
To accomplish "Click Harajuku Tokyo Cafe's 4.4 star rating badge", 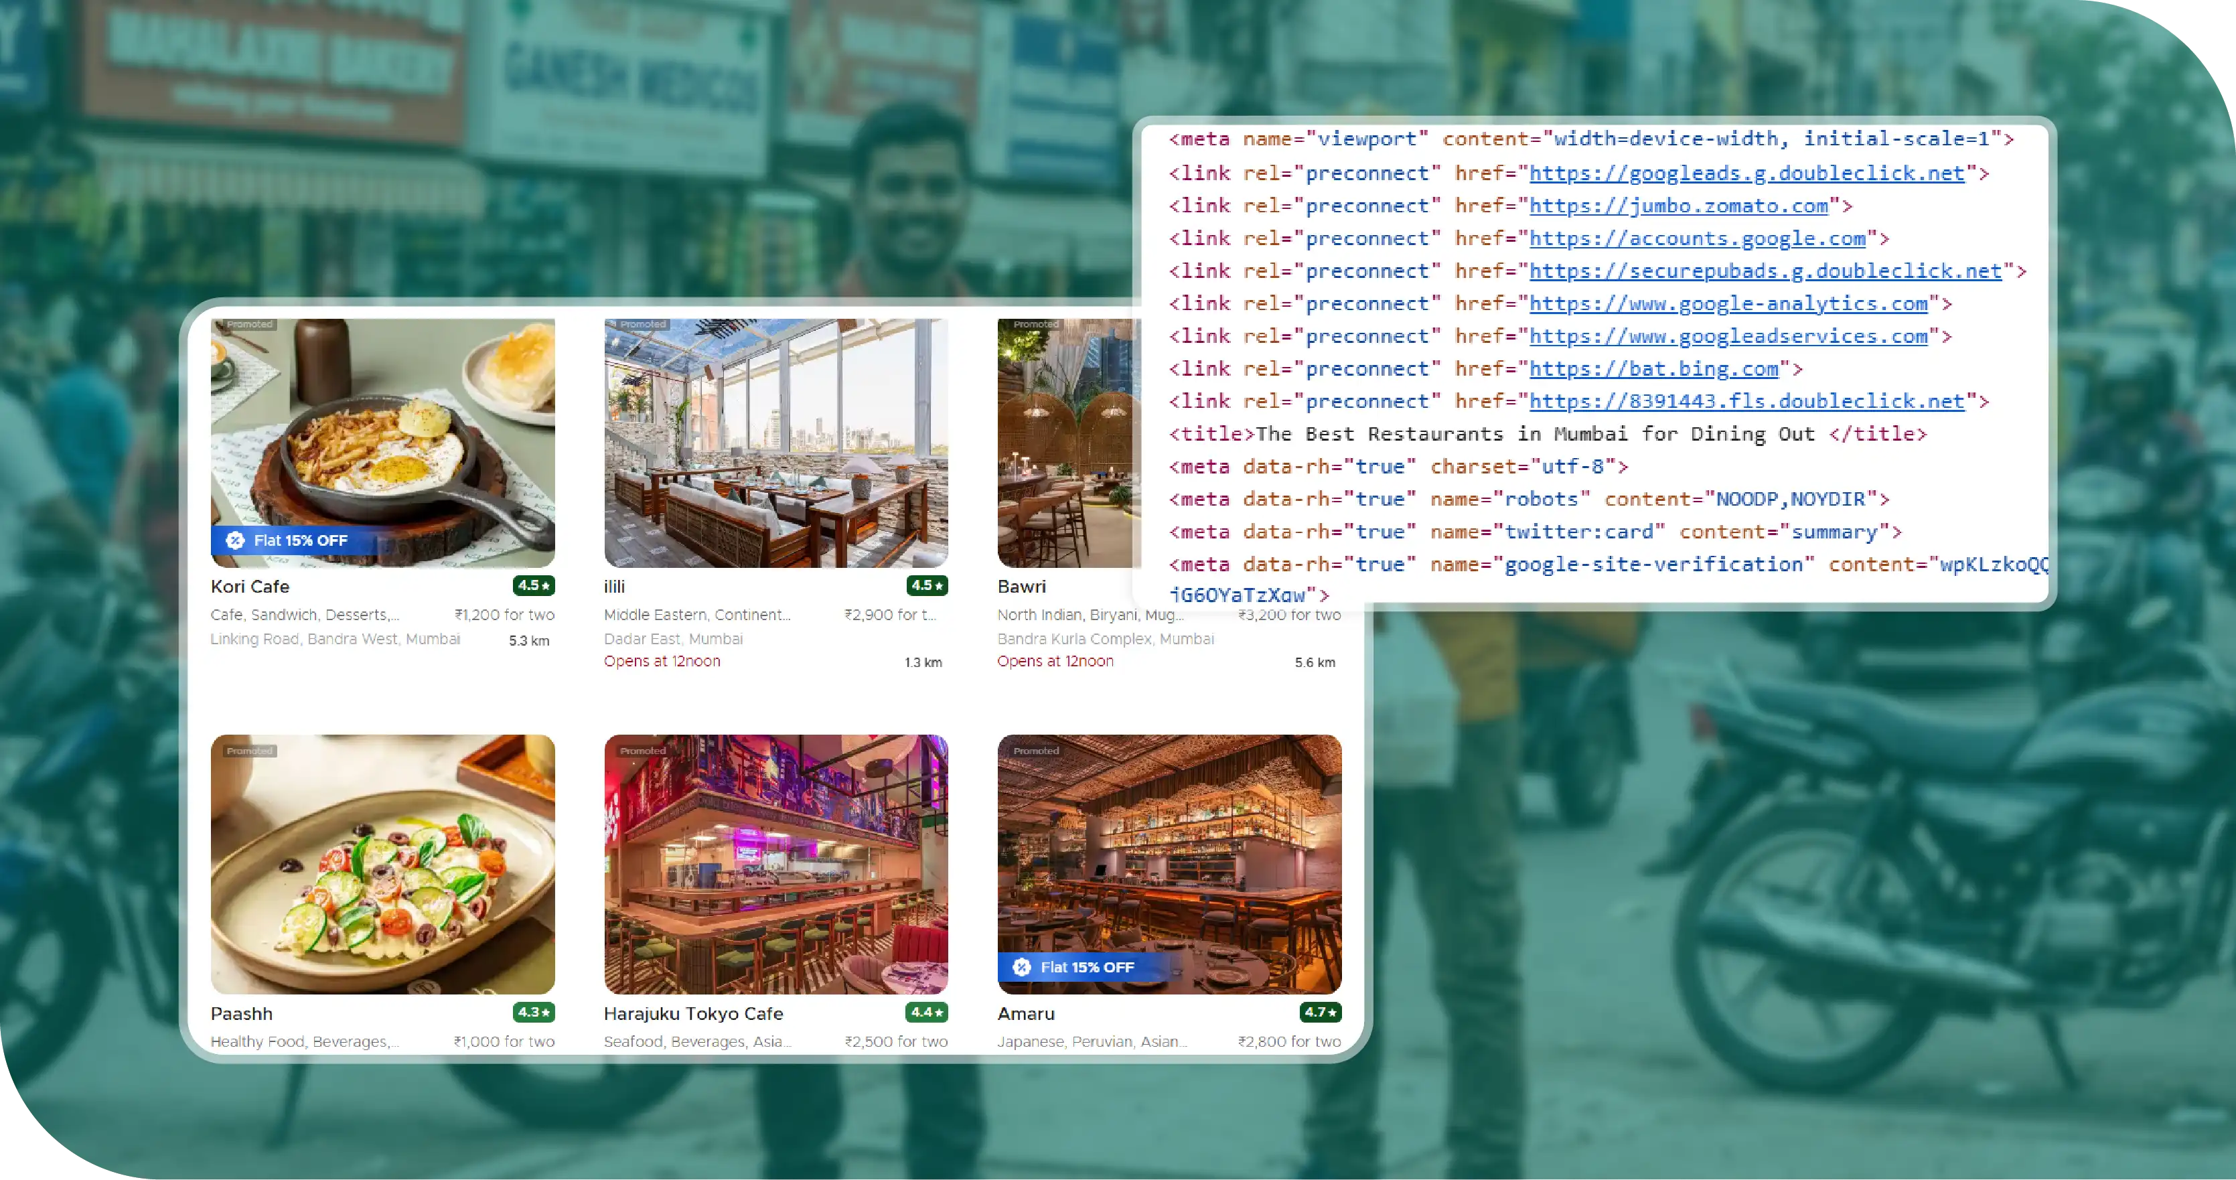I will [927, 1013].
